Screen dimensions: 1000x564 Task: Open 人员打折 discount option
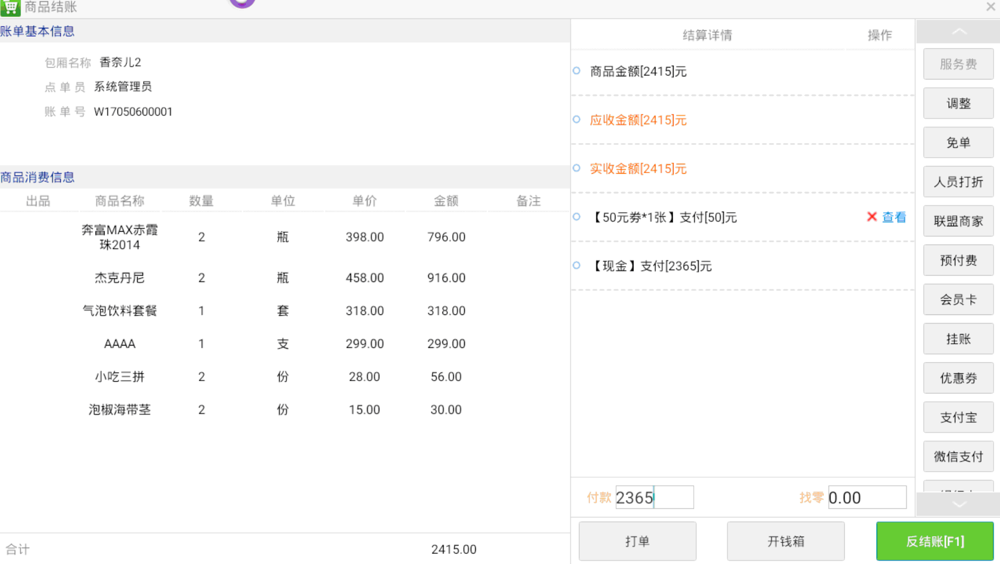coord(958,182)
